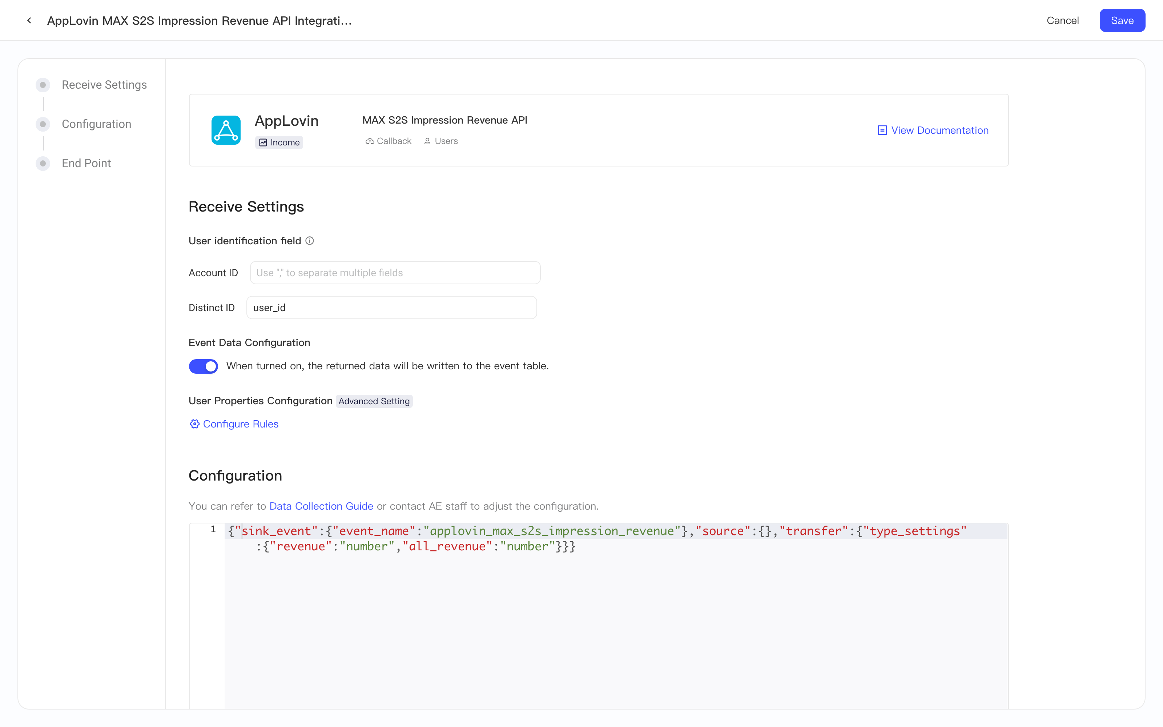Cancel the integration editing
1163x727 pixels.
(x=1063, y=20)
